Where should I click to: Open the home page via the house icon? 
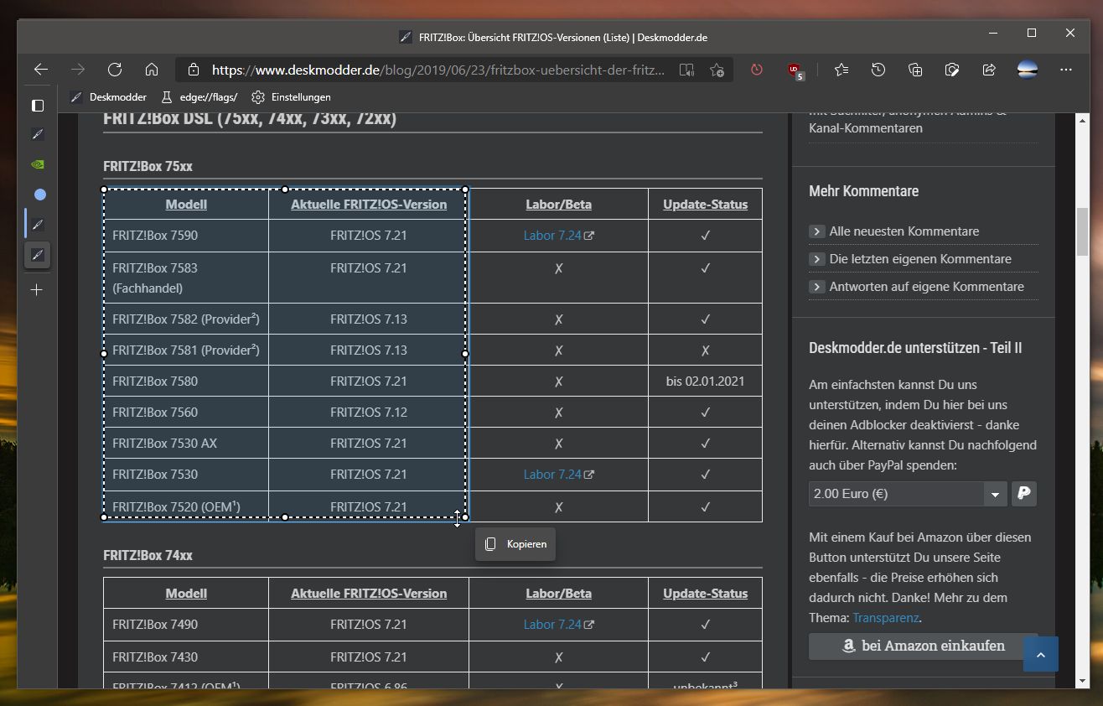152,70
